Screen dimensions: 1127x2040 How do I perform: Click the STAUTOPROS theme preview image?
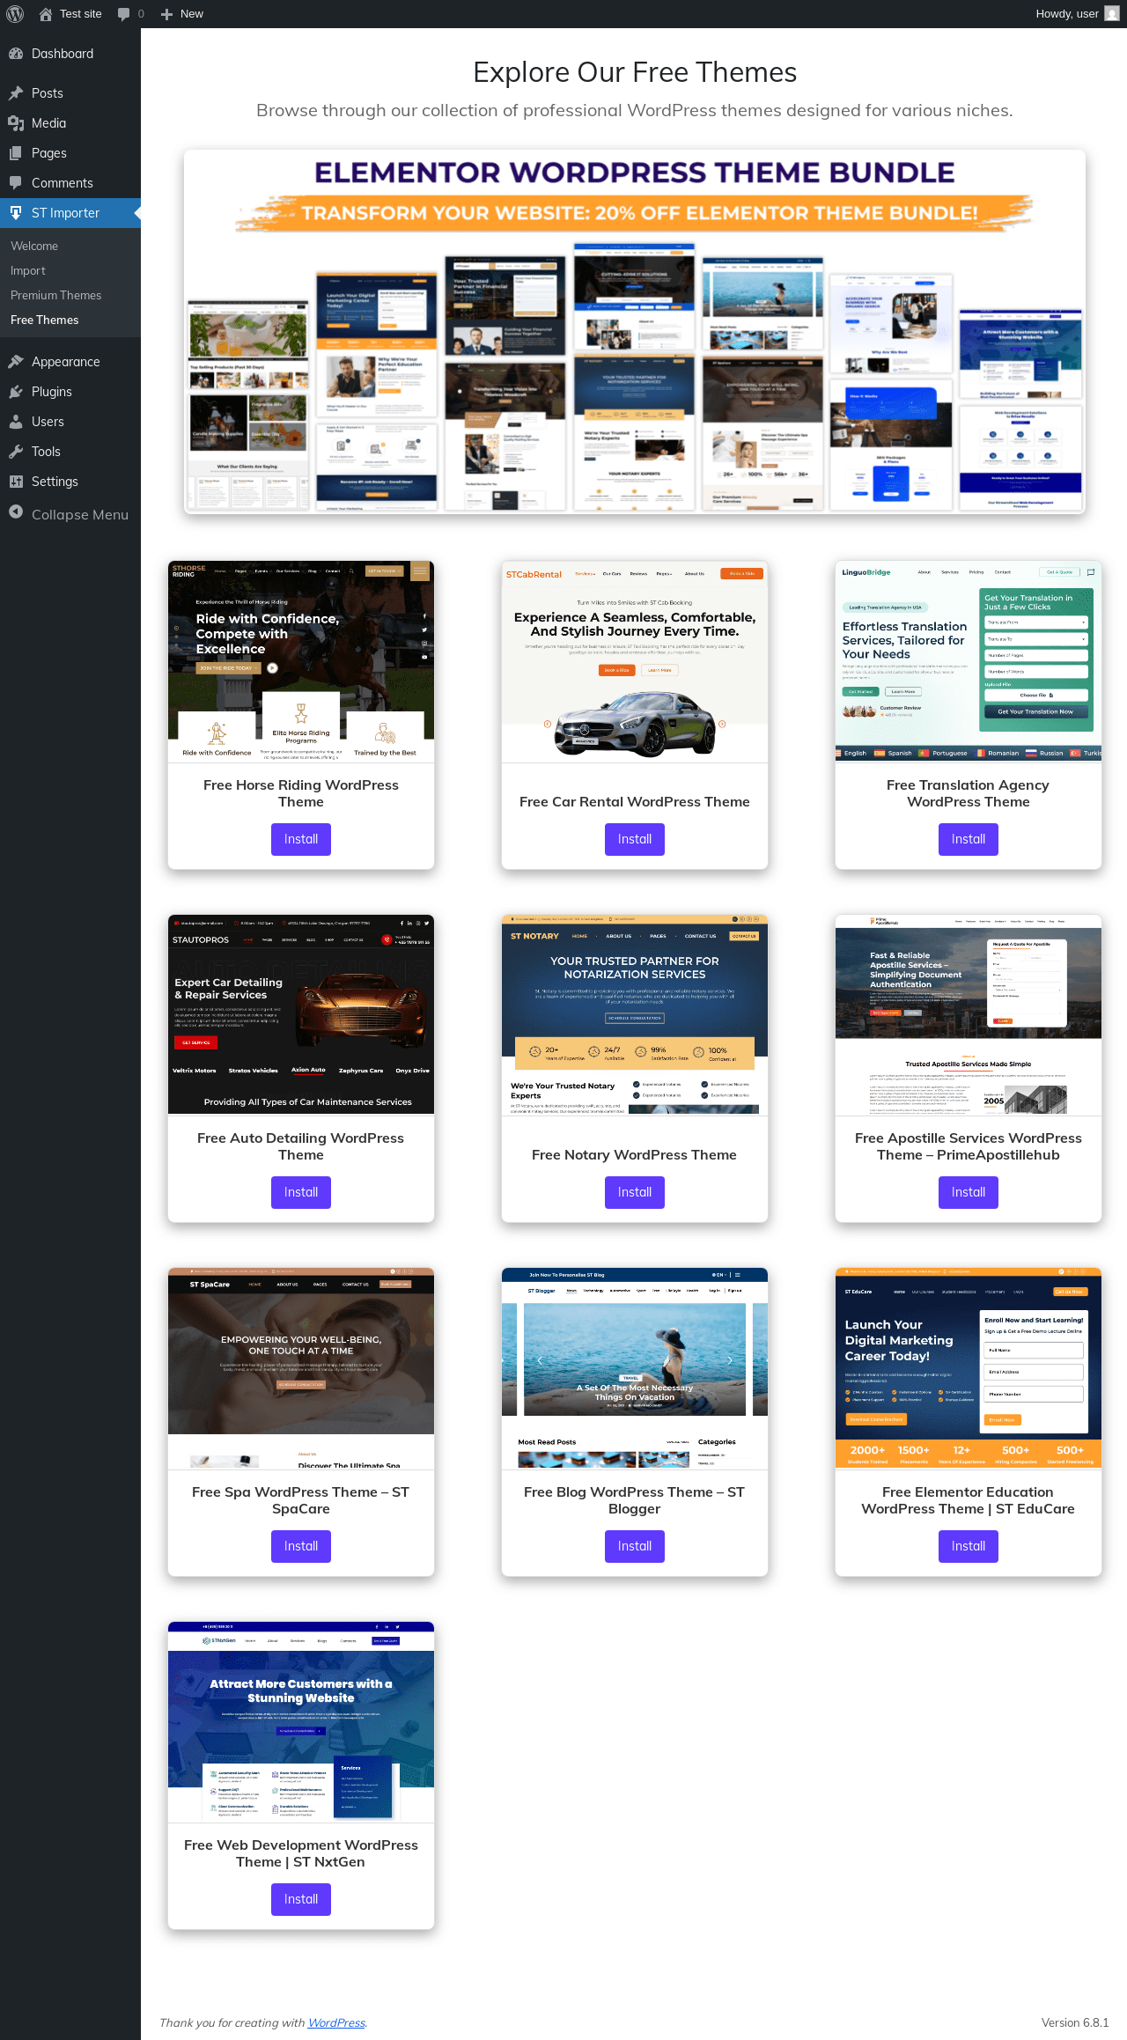point(301,1015)
